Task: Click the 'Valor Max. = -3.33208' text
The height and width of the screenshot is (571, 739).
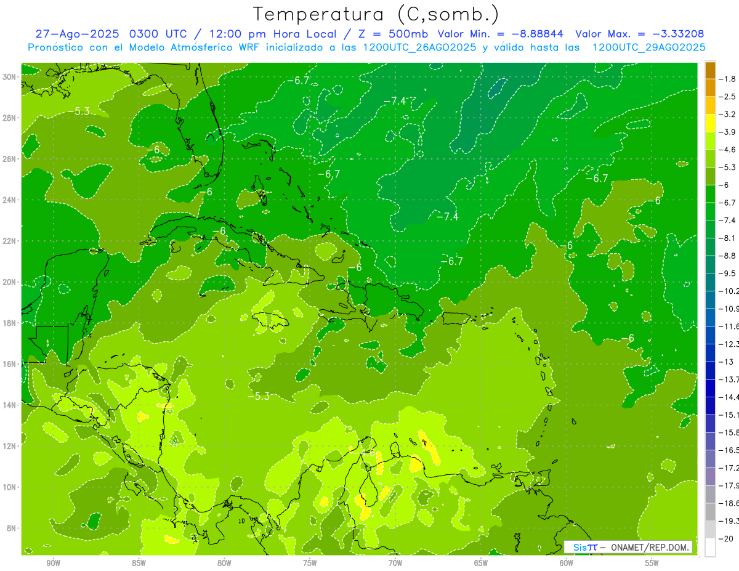Action: (x=639, y=34)
